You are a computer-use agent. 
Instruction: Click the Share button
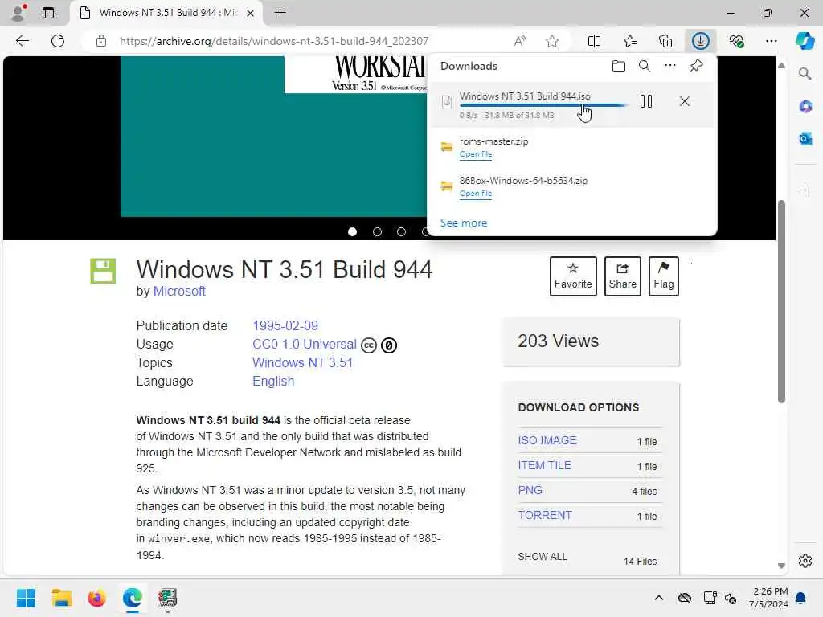coord(623,276)
